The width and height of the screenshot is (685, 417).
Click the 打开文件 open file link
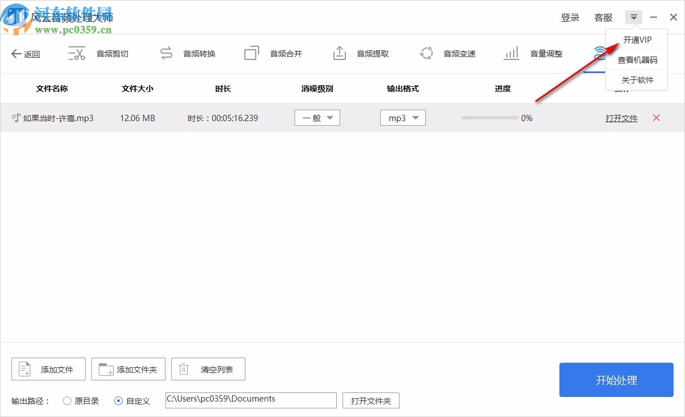pyautogui.click(x=622, y=118)
